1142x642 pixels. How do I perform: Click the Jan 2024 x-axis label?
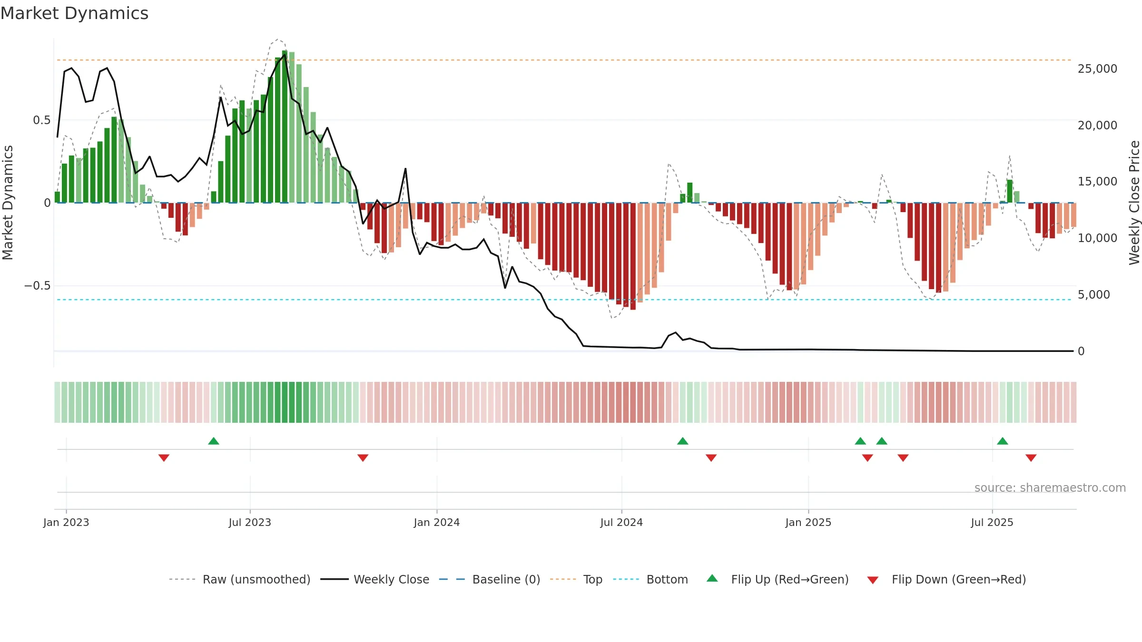point(437,522)
